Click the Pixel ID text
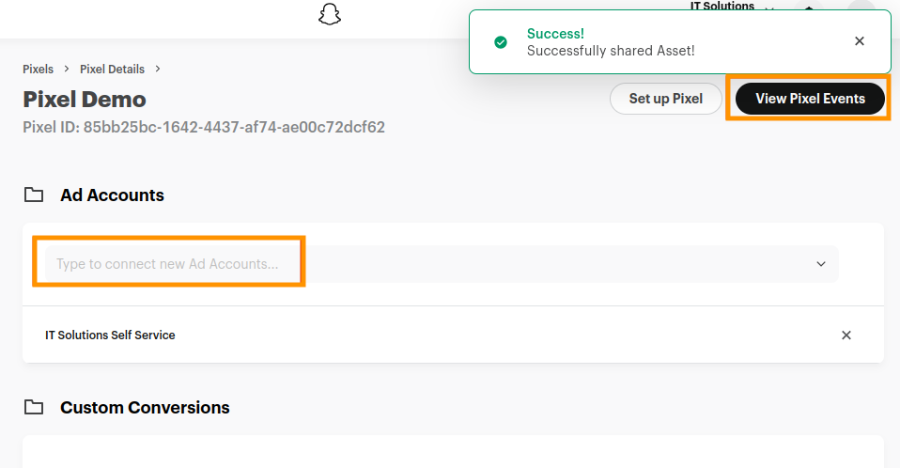 point(204,127)
